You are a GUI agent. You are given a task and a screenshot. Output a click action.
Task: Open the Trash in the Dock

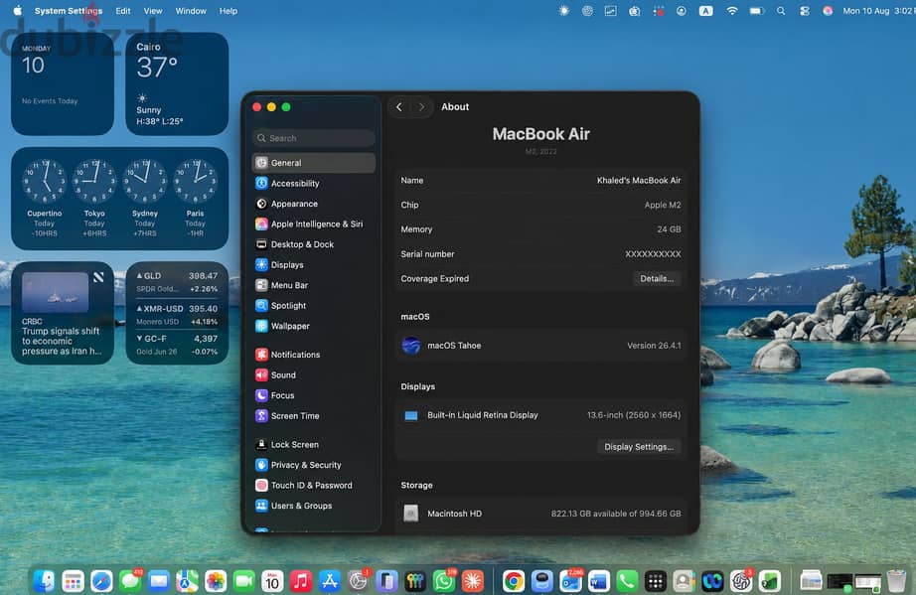896,581
